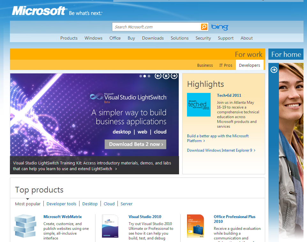This screenshot has width=307, height=242.
Task: Open the Microsoft WebMatrix link
Action: coord(63,217)
